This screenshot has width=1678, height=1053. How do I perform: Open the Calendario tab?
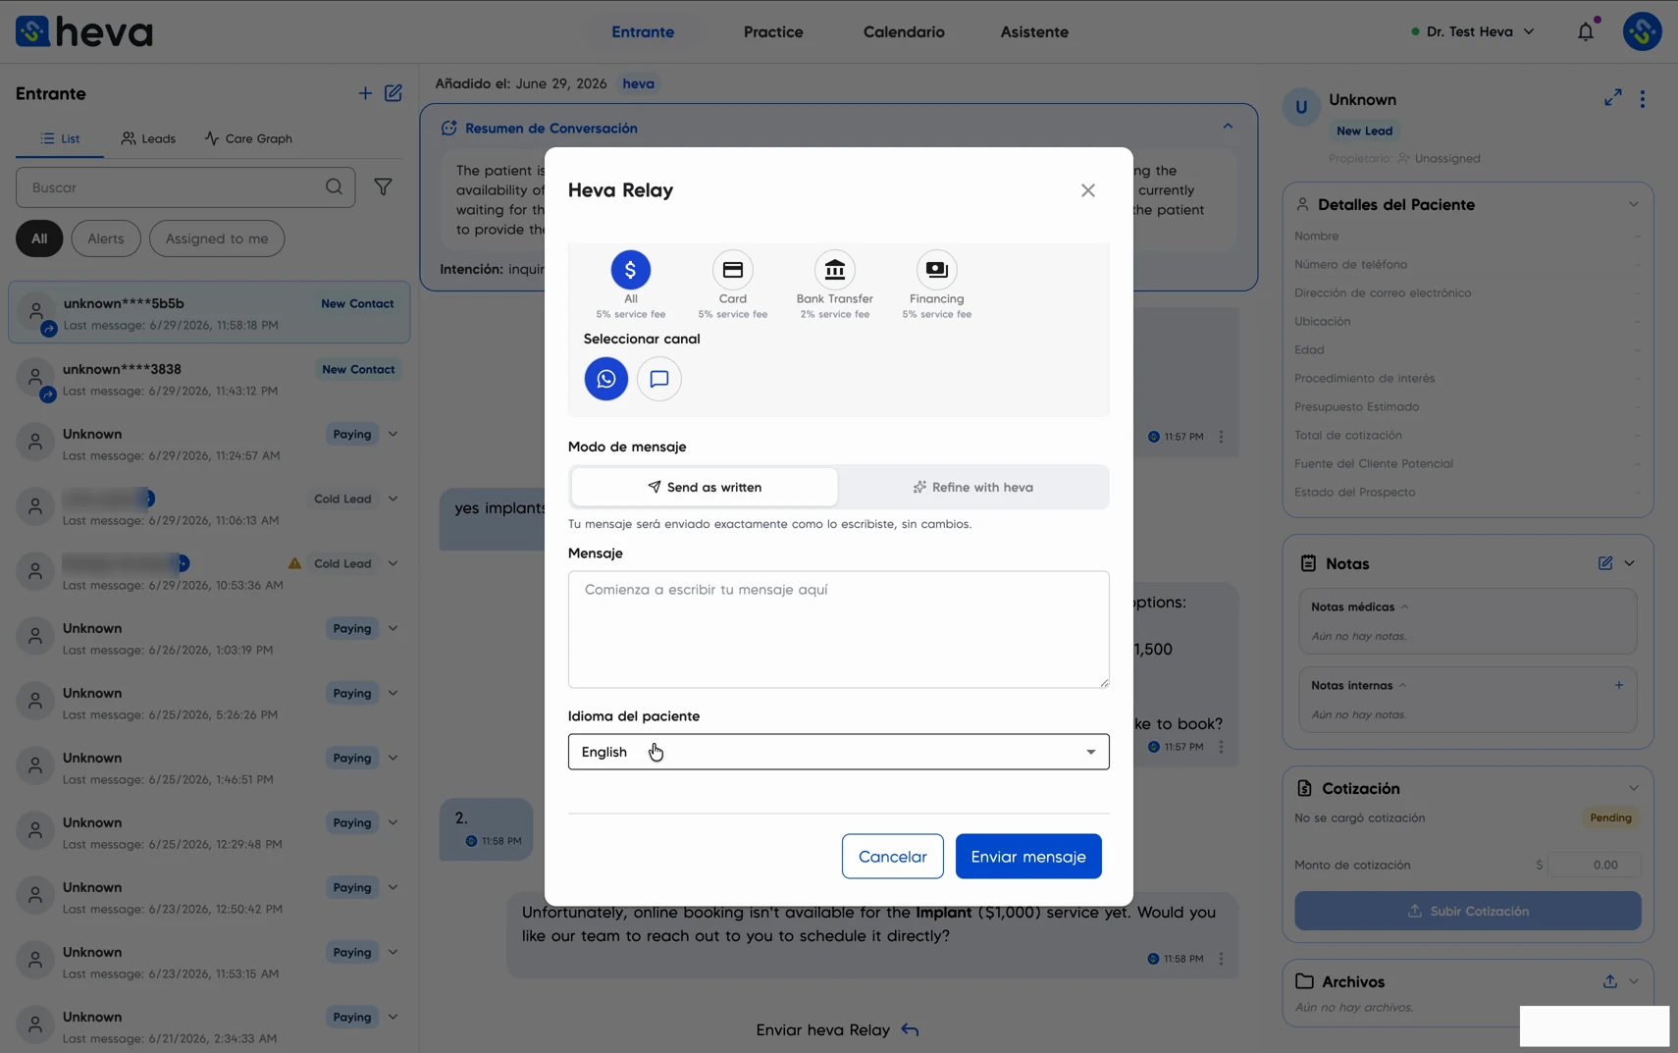(x=904, y=31)
